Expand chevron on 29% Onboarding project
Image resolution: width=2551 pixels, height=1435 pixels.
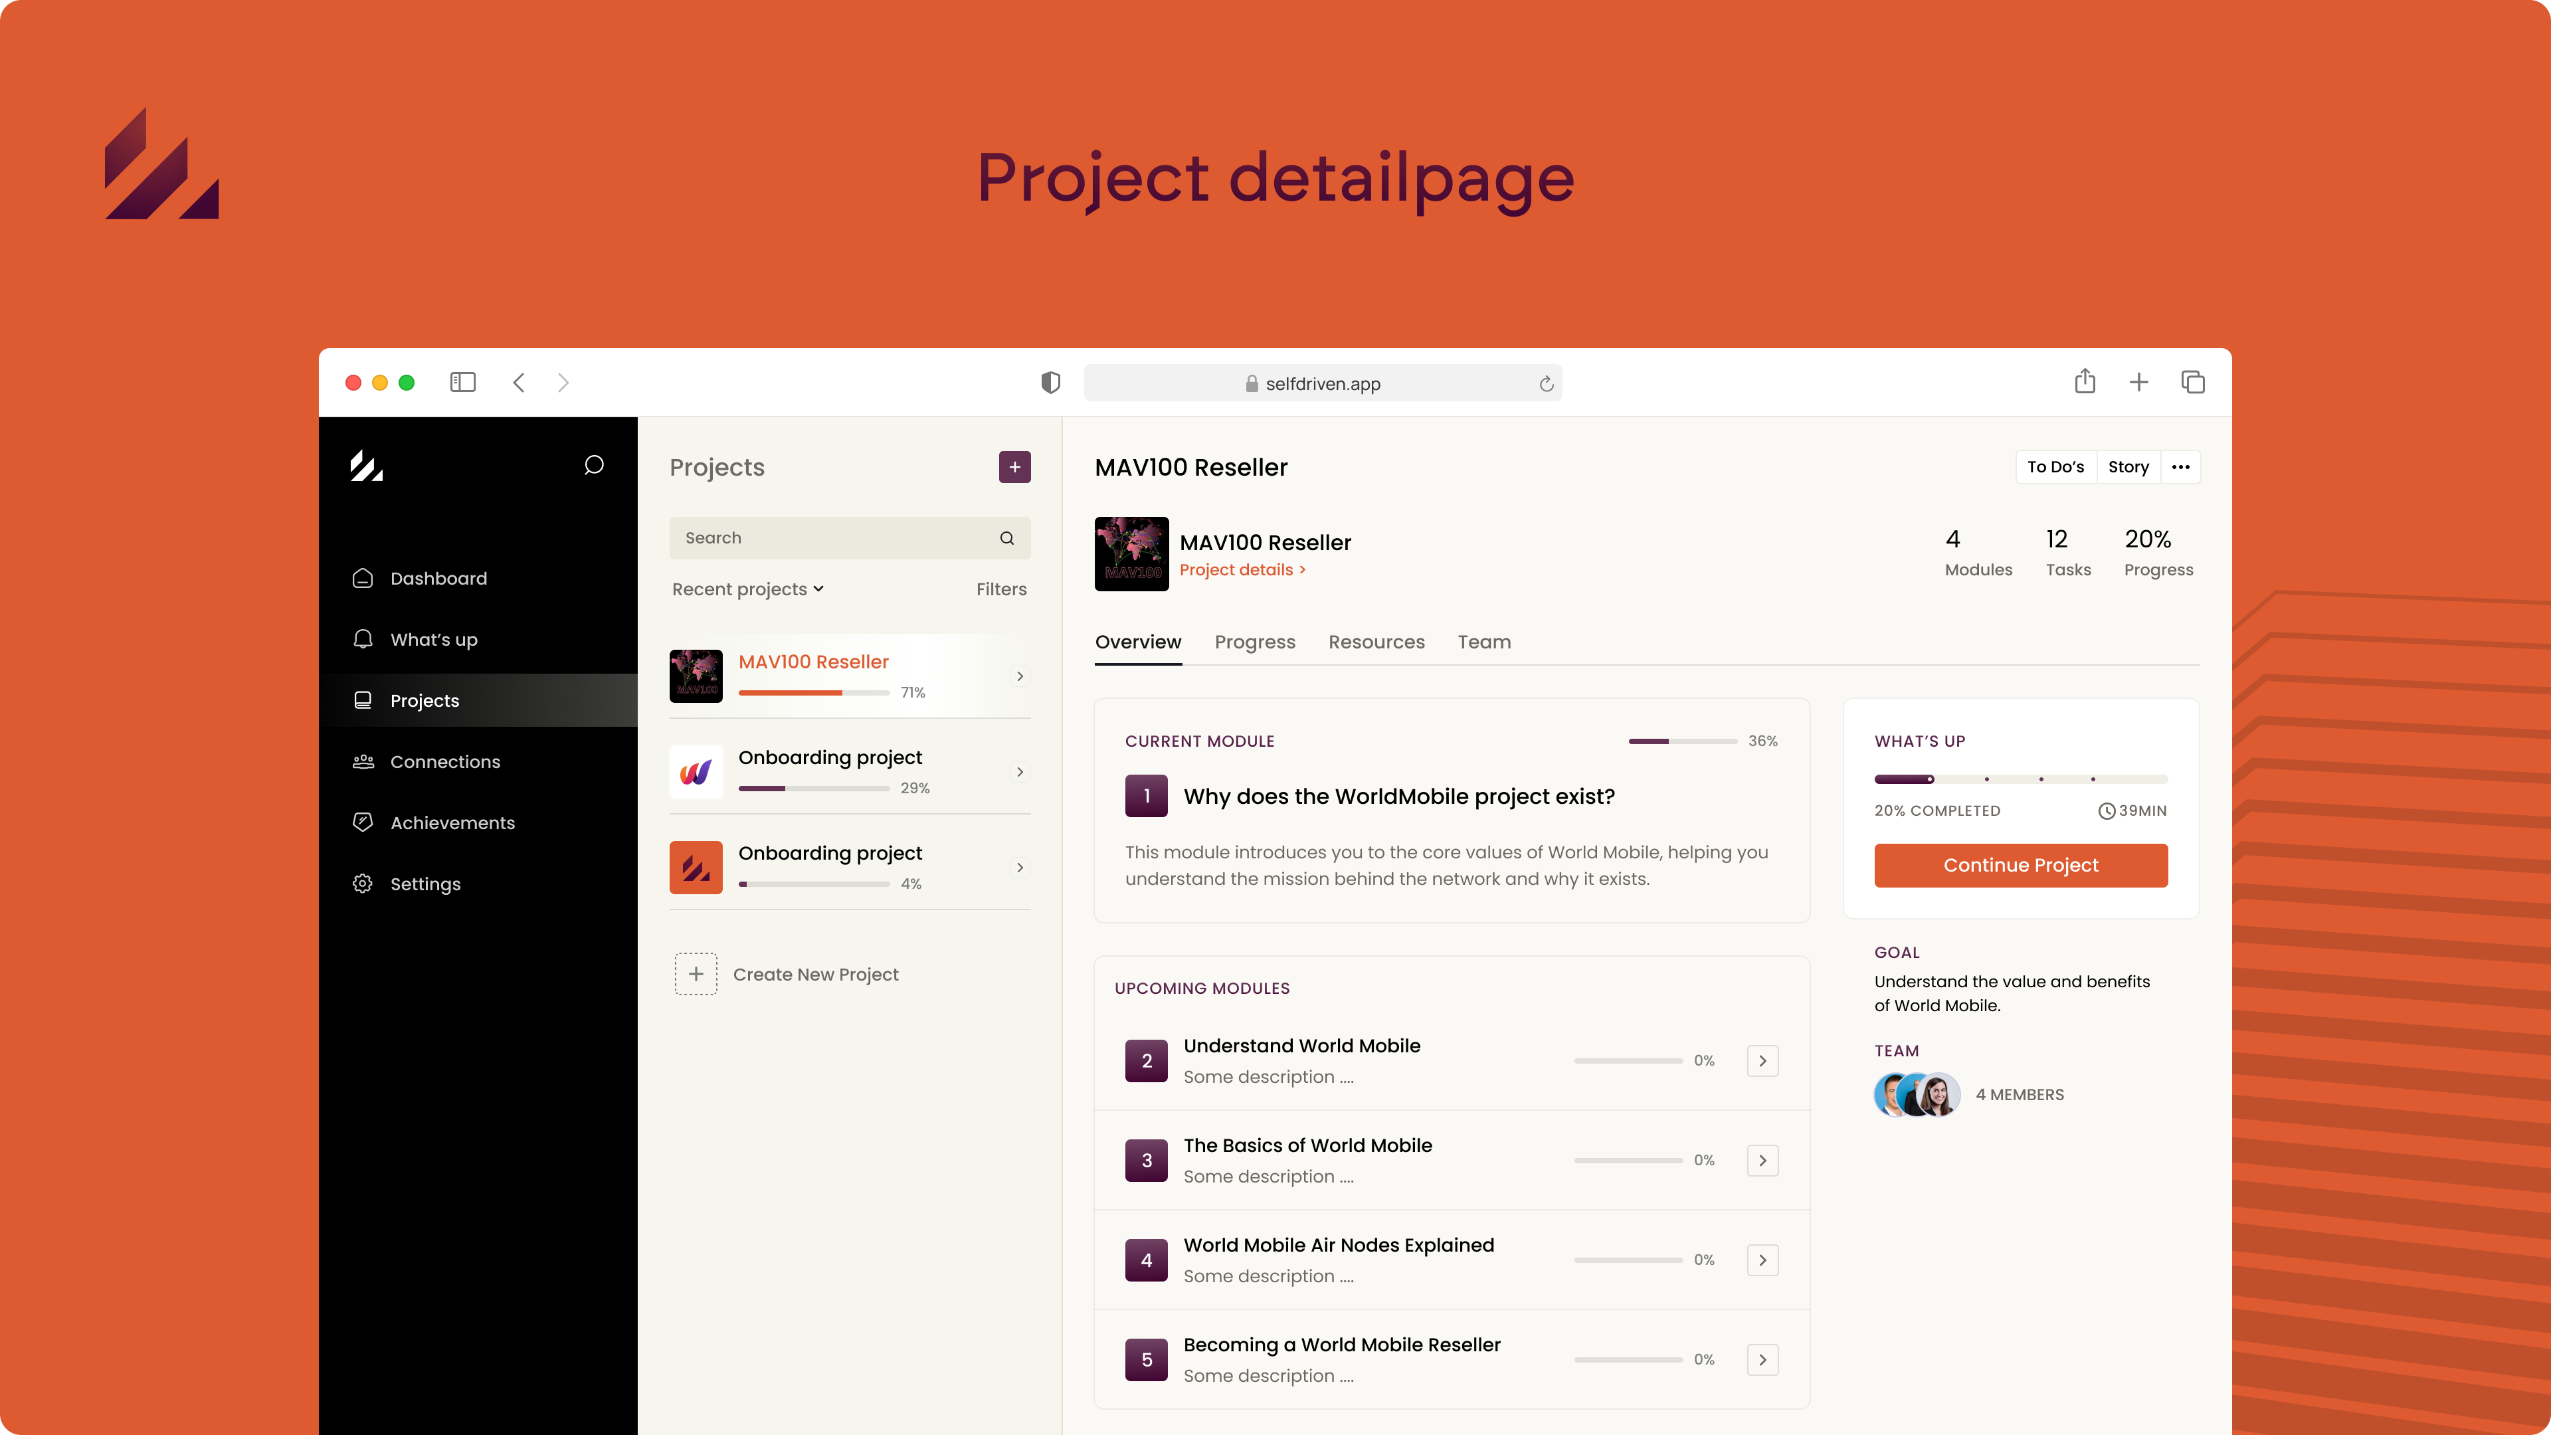click(x=1020, y=771)
